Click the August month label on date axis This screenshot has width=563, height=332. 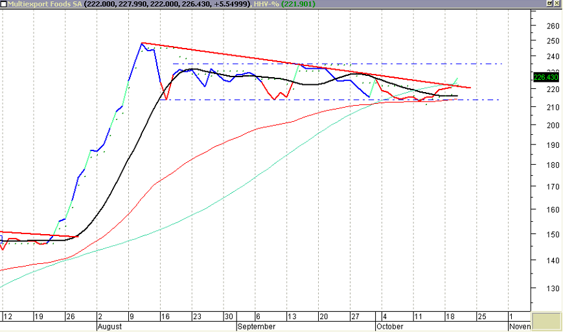click(x=109, y=327)
